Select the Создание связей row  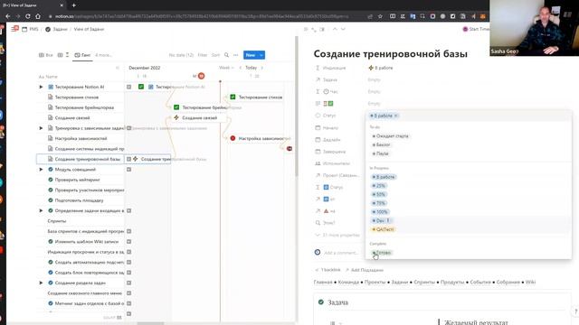[72, 118]
